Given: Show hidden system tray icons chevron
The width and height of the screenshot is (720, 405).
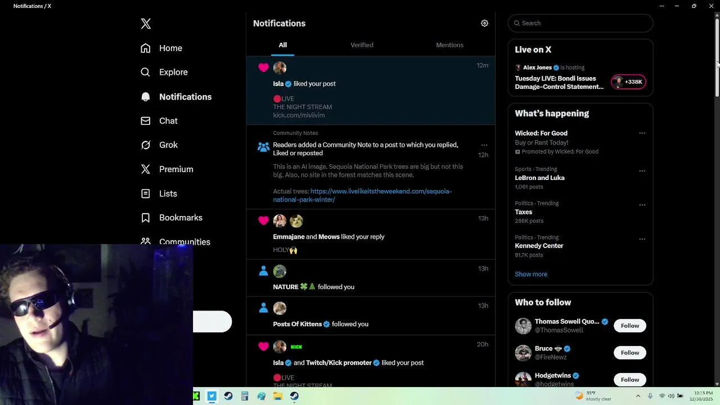Looking at the screenshot, I should 638,396.
